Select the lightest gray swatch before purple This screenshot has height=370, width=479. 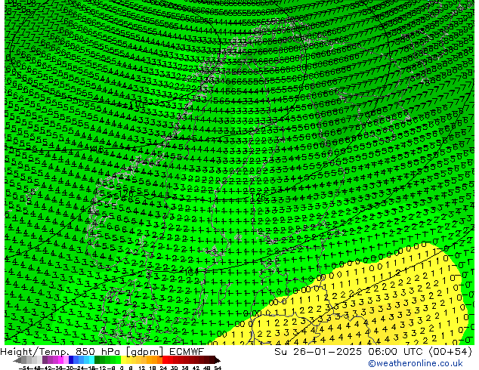[x=39, y=359]
